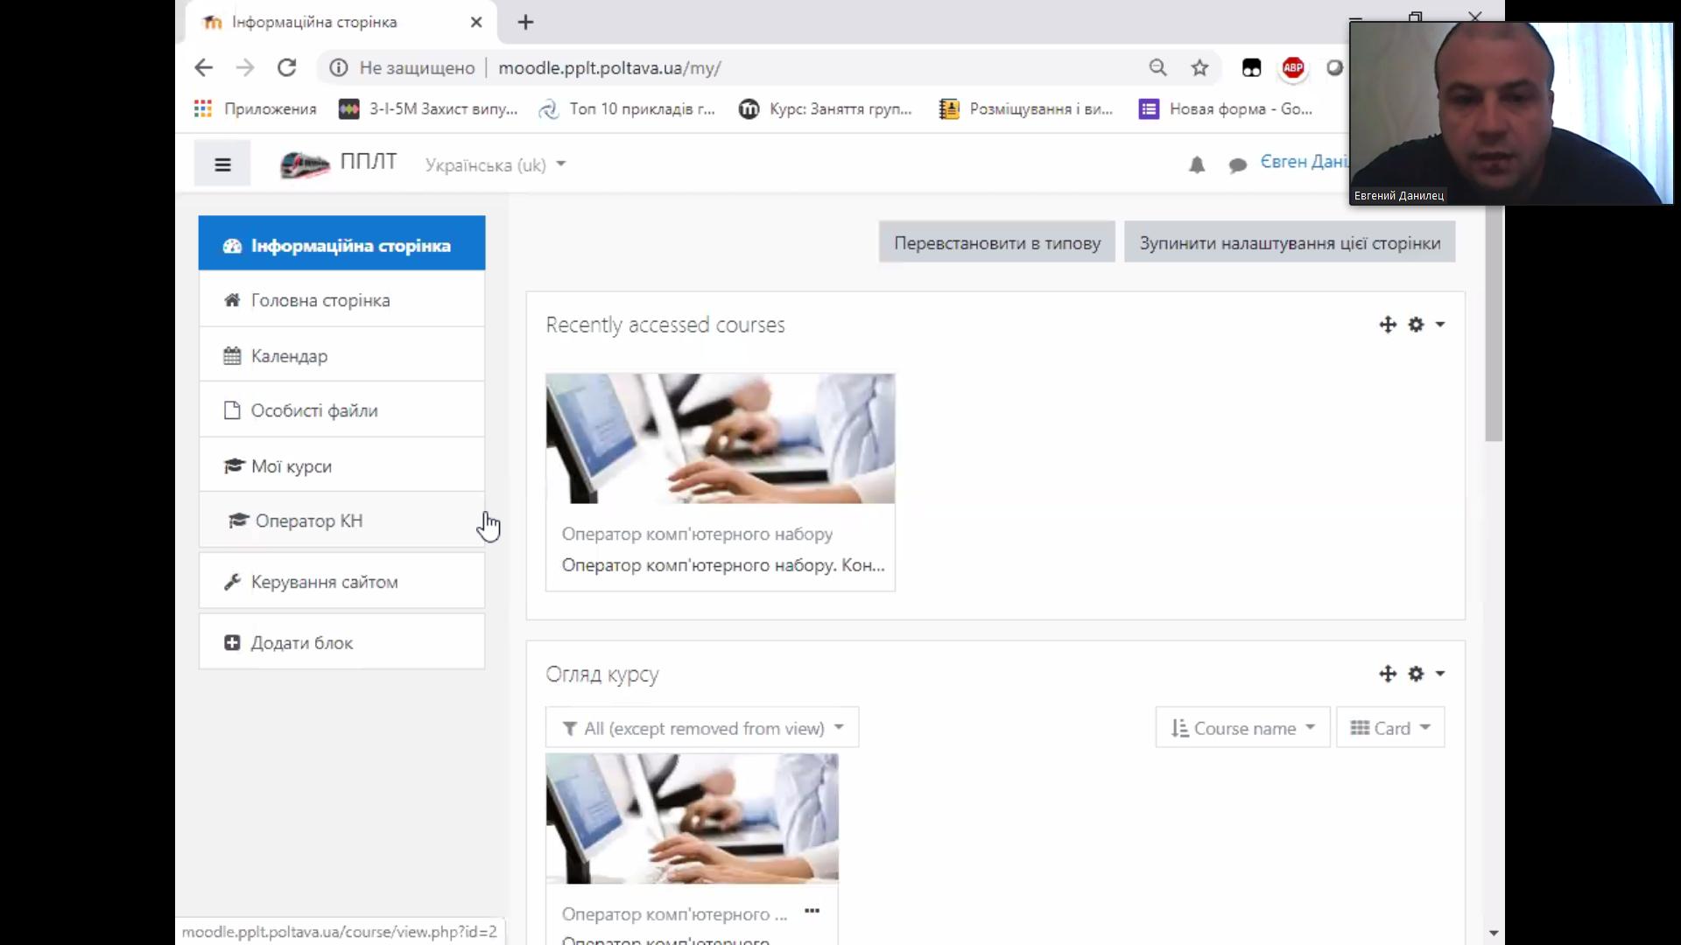Click the site info 'Не защищено' icon
The width and height of the screenshot is (1681, 945).
(339, 68)
